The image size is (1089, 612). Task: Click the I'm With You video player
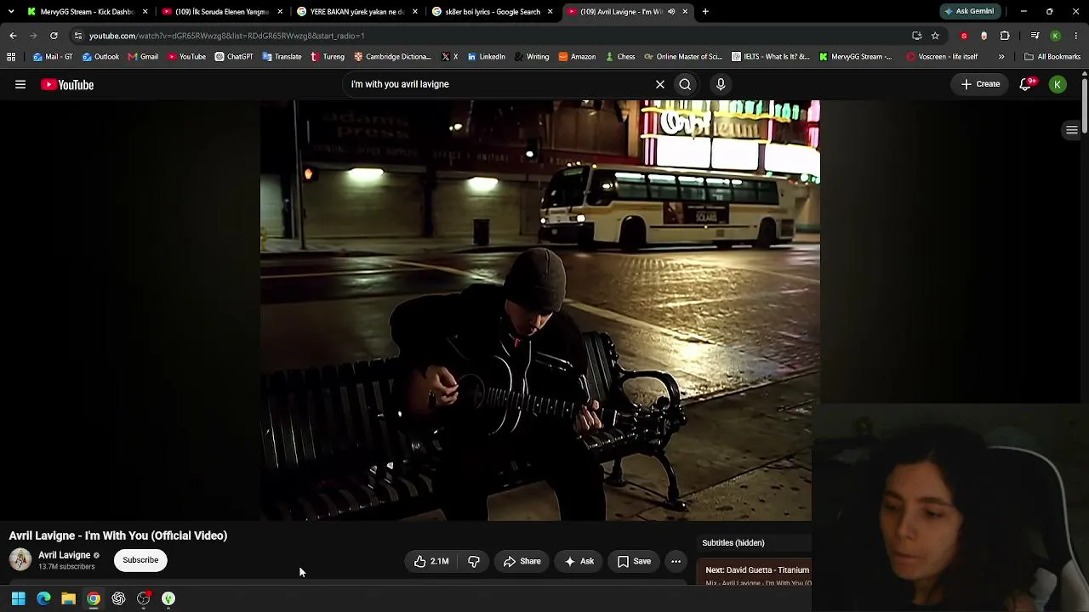click(x=539, y=310)
